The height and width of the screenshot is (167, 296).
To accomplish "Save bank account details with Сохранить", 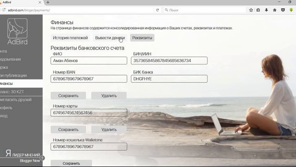I will click(x=68, y=96).
